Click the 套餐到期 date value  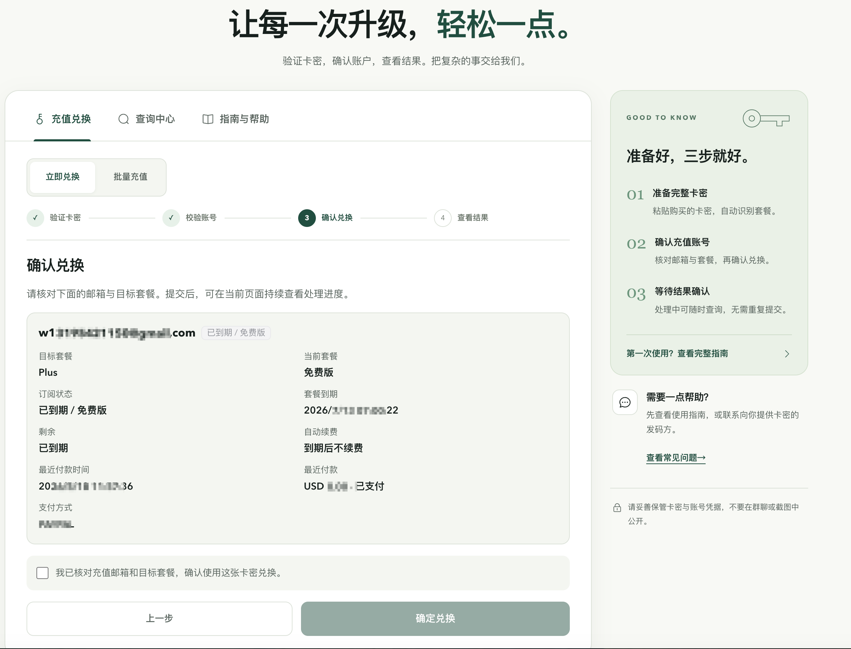point(351,410)
